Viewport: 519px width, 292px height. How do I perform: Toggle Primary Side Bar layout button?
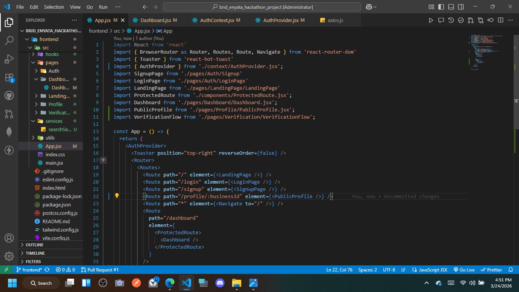(x=441, y=7)
